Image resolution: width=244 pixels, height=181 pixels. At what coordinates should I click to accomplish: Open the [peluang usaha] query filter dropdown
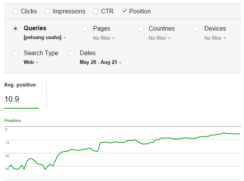(x=45, y=38)
